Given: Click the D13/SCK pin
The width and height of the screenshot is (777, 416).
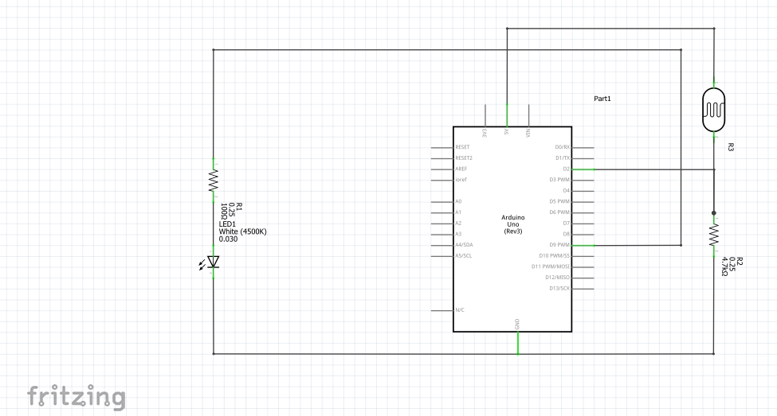Looking at the screenshot, I should [583, 289].
